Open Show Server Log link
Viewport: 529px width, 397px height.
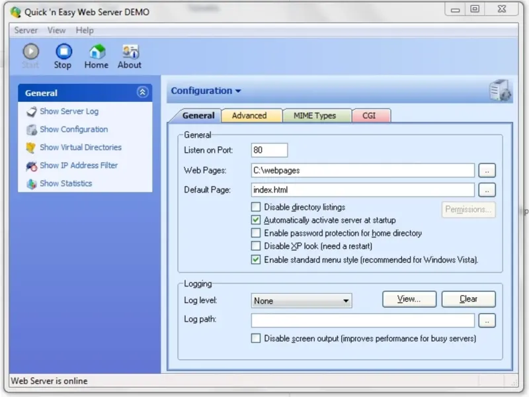[x=69, y=111]
